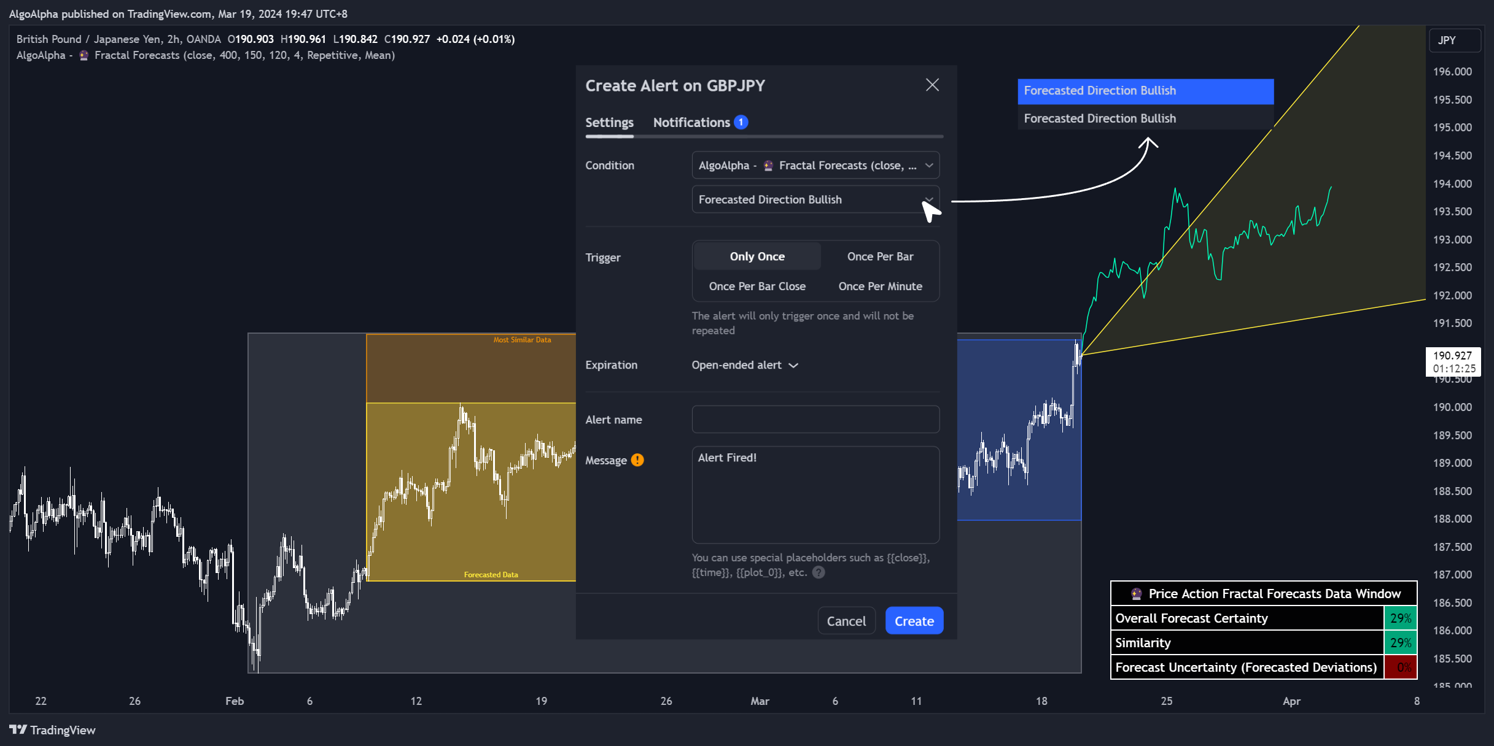Click the Apr date axis label

1291,701
